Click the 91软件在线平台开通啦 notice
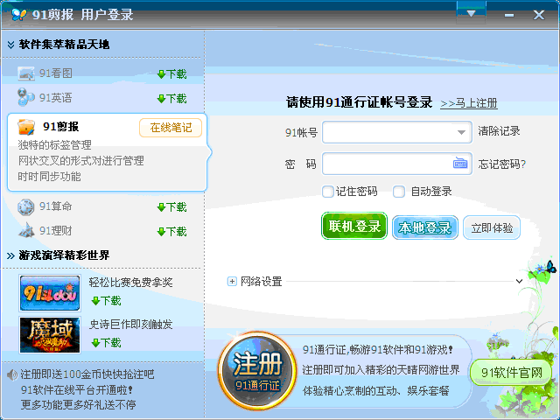The image size is (560, 420). pyautogui.click(x=77, y=389)
